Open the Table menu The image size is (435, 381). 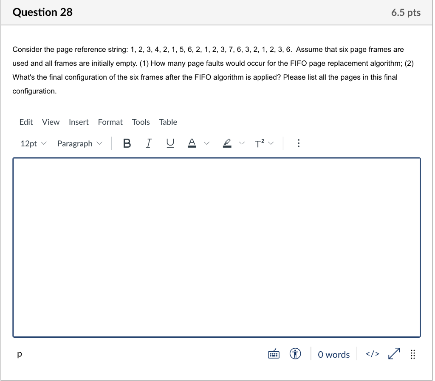point(168,122)
